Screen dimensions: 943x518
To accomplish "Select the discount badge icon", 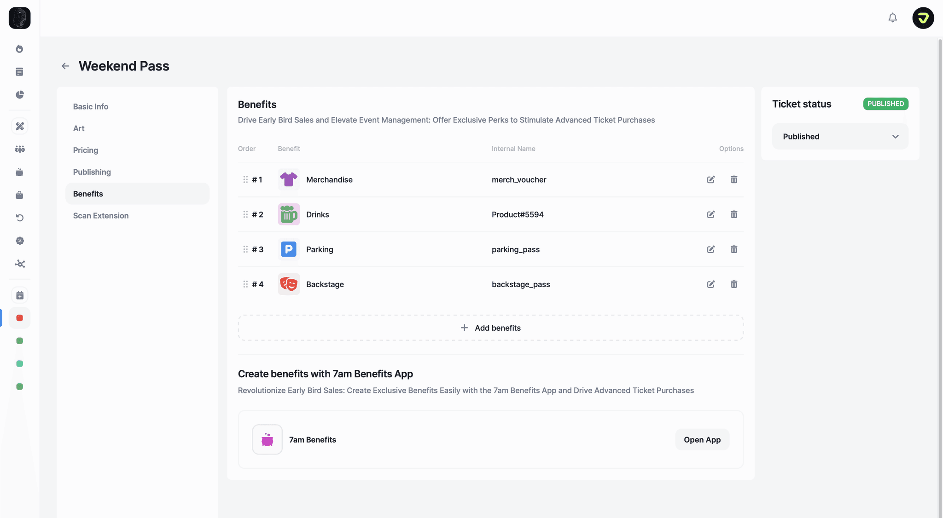I will pyautogui.click(x=19, y=240).
